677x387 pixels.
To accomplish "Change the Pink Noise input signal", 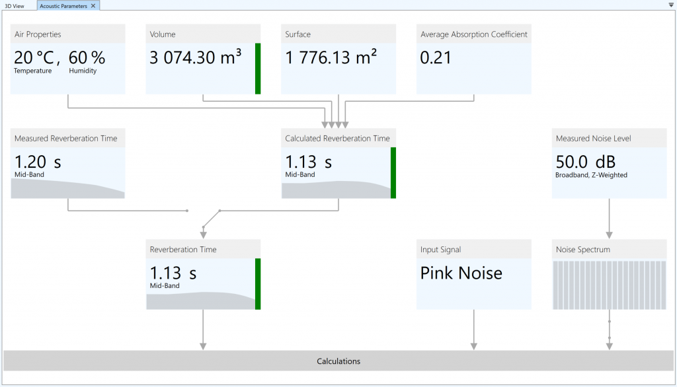I will 461,273.
